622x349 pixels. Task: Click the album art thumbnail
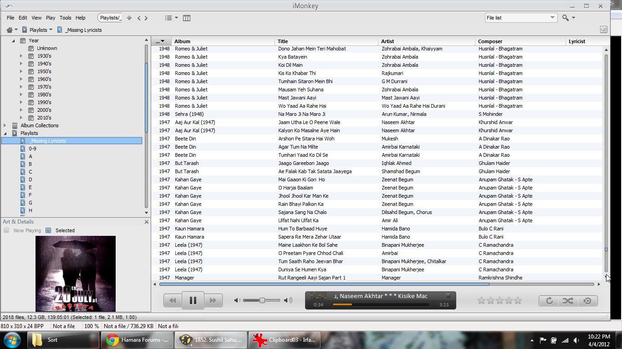[x=76, y=274]
